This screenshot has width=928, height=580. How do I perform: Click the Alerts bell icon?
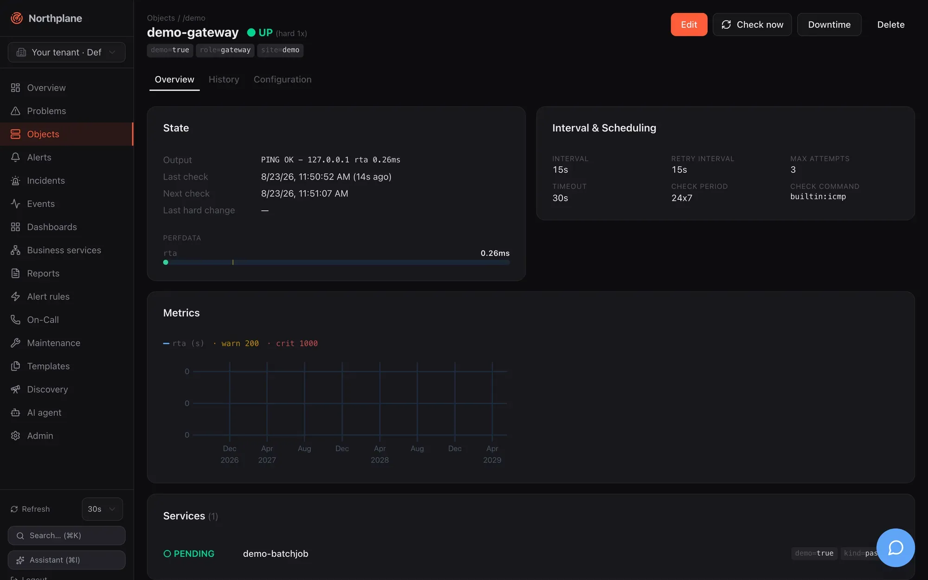click(x=15, y=157)
